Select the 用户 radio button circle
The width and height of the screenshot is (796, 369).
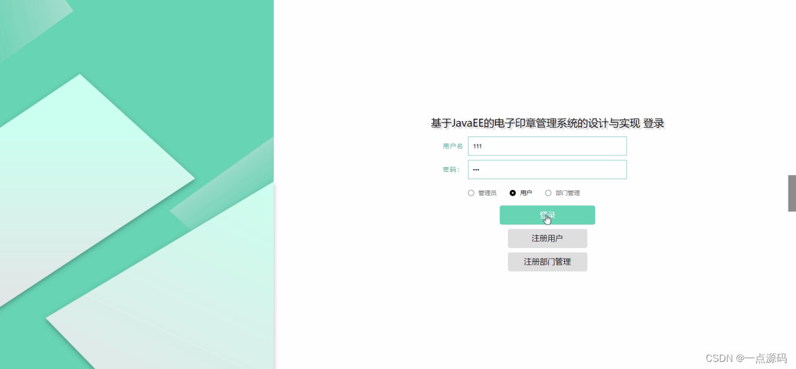tap(513, 193)
